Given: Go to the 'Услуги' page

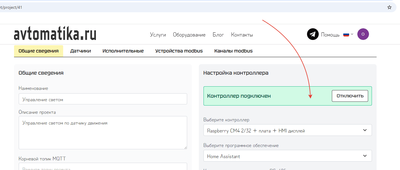Looking at the screenshot, I should coord(158,35).
